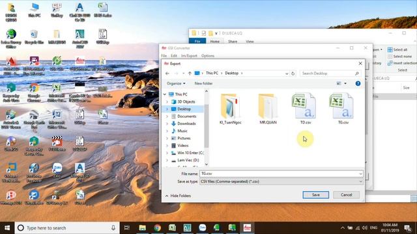Viewport: 417px width, 234px height.
Task: Click Hide Folders in Export dialog
Action: tap(178, 196)
